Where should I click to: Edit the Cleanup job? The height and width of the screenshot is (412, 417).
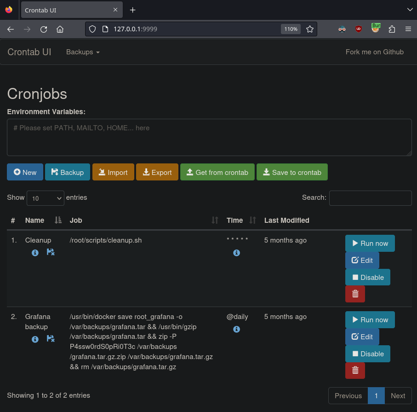(362, 260)
